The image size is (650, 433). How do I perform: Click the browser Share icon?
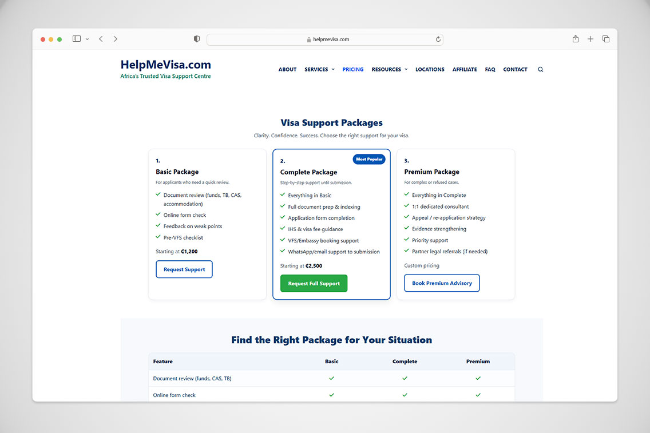point(575,39)
